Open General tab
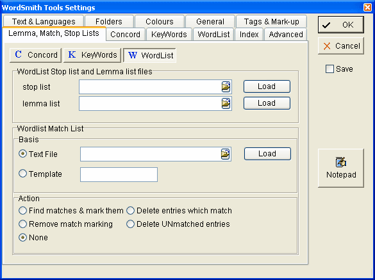The image size is (375, 280). tap(210, 22)
